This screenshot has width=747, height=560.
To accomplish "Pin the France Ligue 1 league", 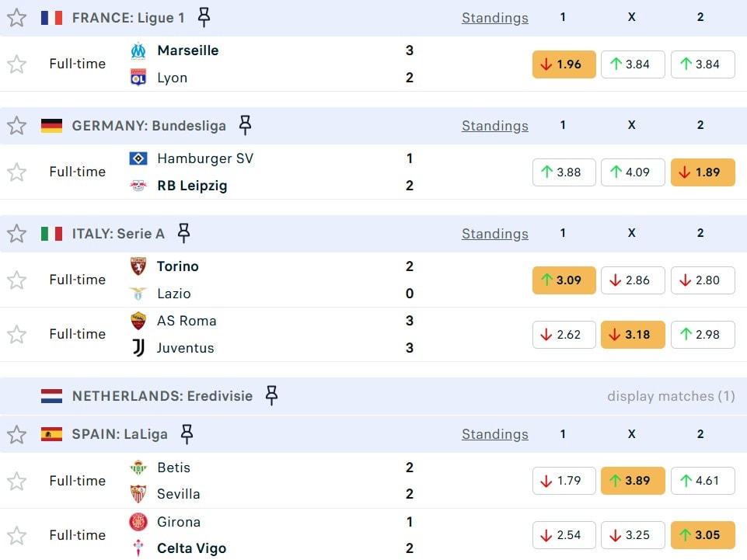I will (204, 17).
